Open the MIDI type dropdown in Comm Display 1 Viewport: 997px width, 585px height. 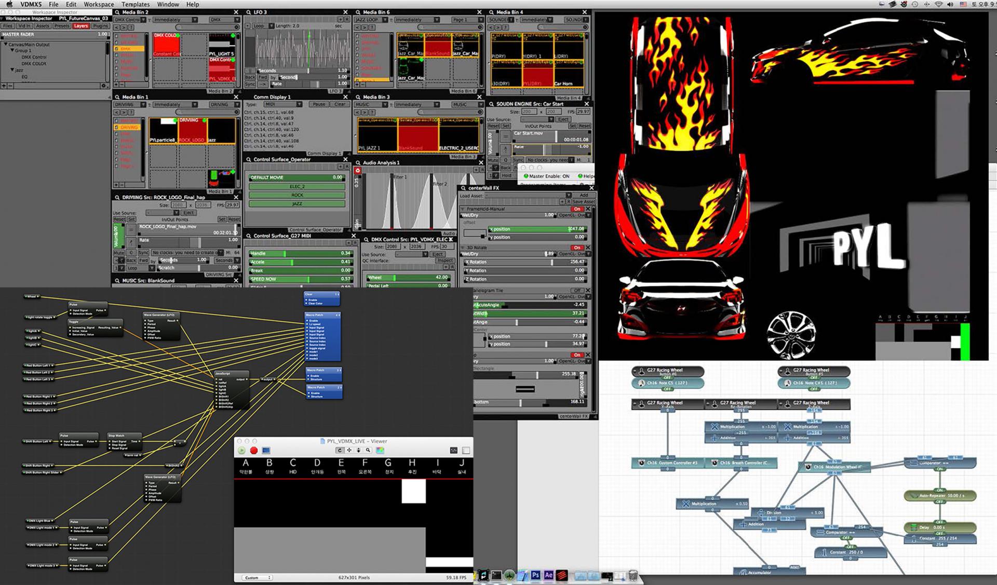(283, 104)
